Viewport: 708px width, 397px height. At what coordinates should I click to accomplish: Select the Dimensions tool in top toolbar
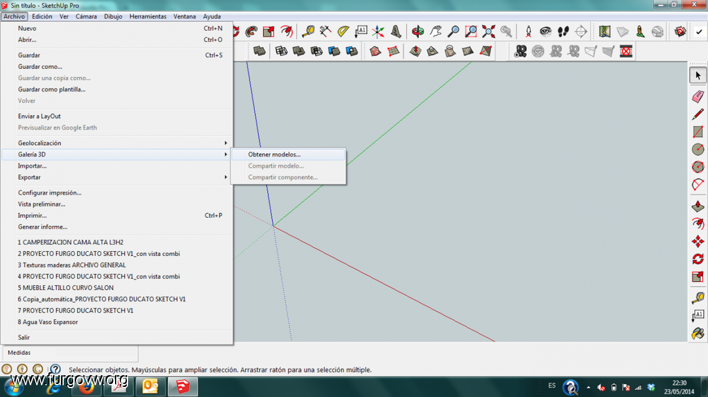(x=326, y=31)
